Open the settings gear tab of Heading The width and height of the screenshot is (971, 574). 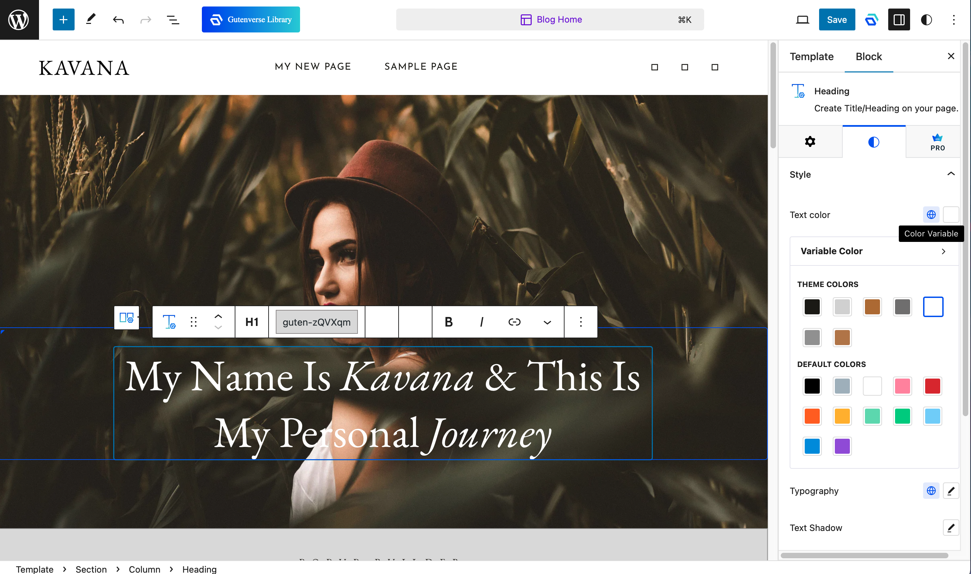(810, 141)
